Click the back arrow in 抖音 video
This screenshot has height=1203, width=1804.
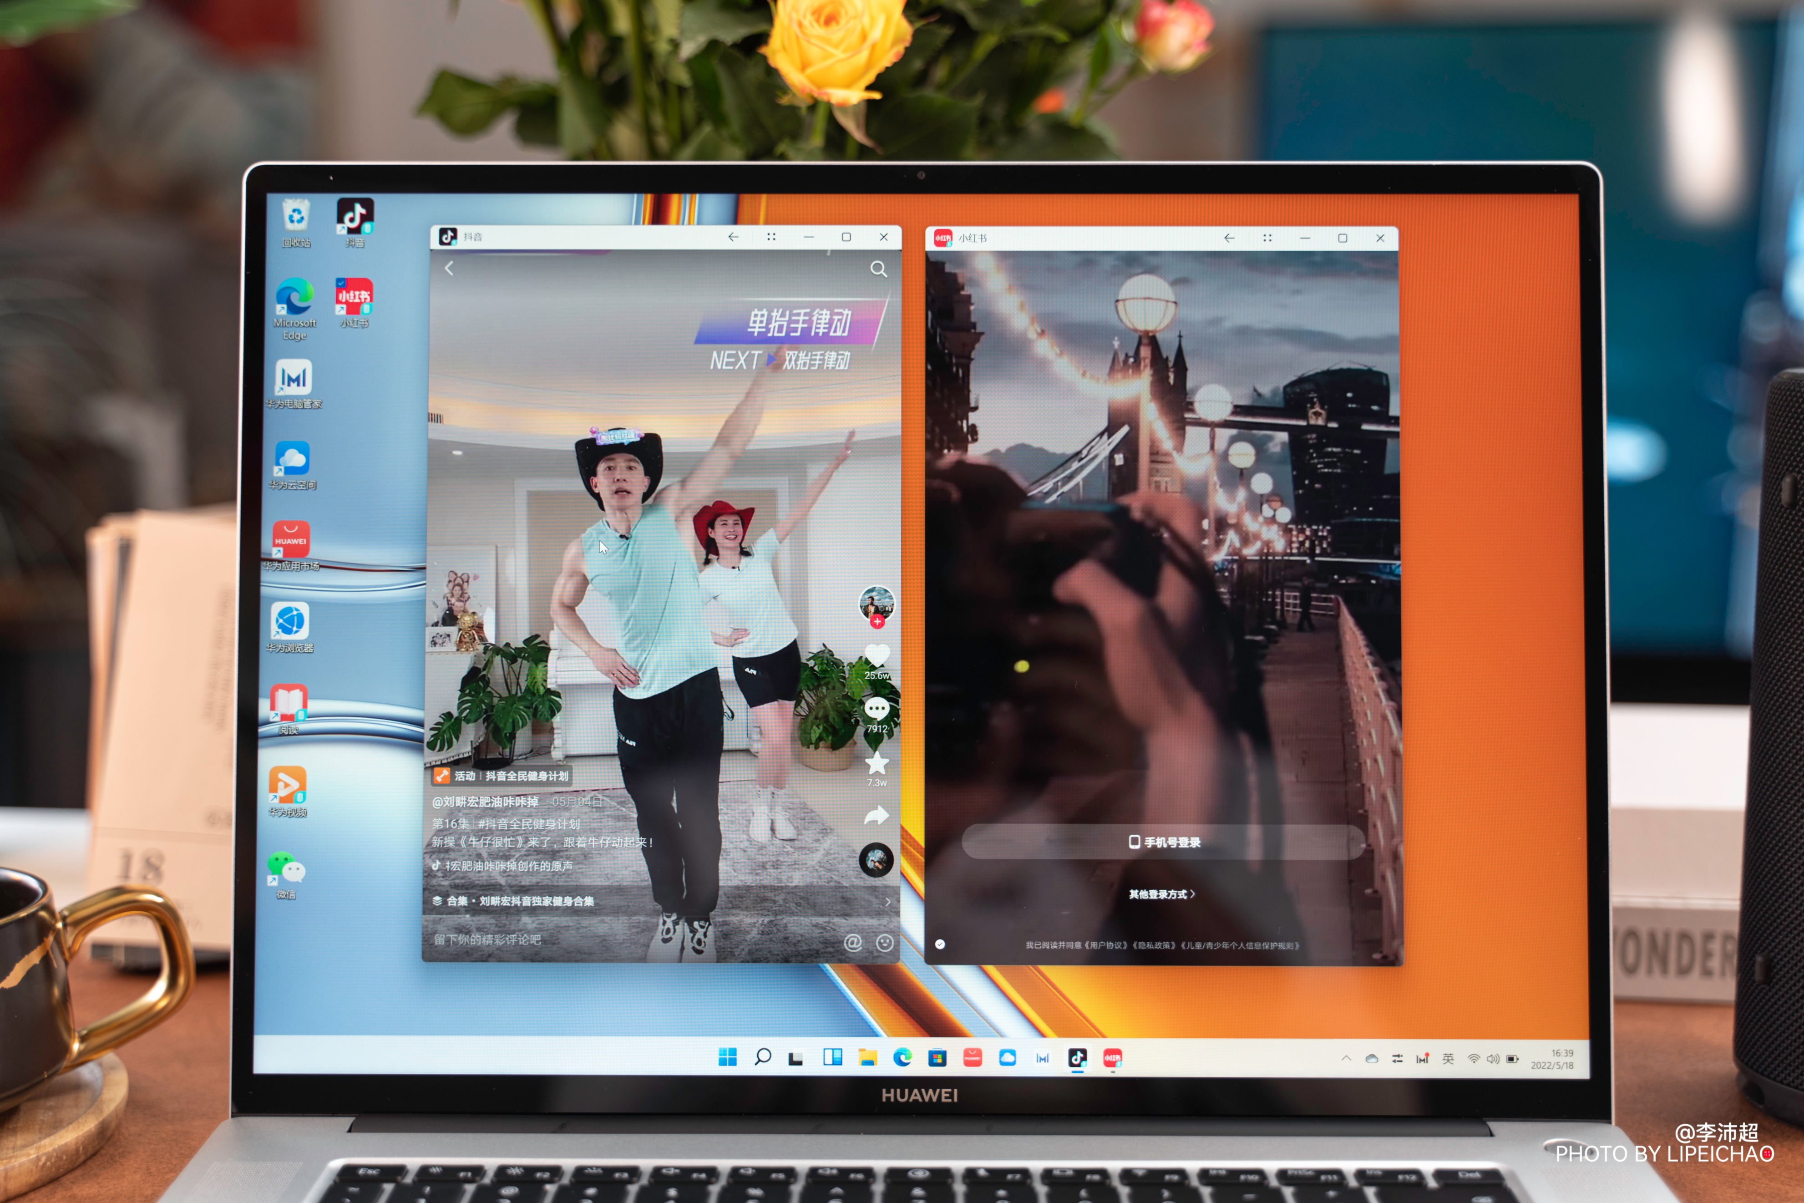[450, 268]
